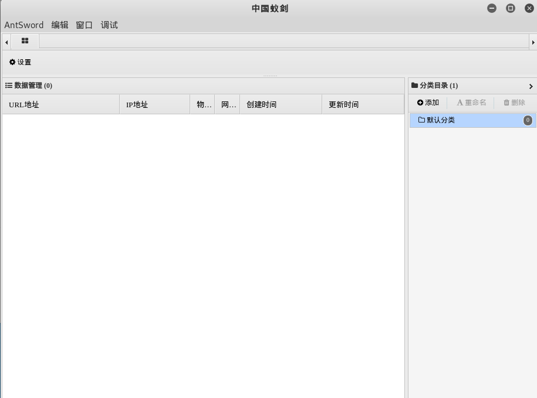Viewport: 537px width, 398px height.
Task: Minimize the 中国蚁剑 window
Action: point(492,8)
